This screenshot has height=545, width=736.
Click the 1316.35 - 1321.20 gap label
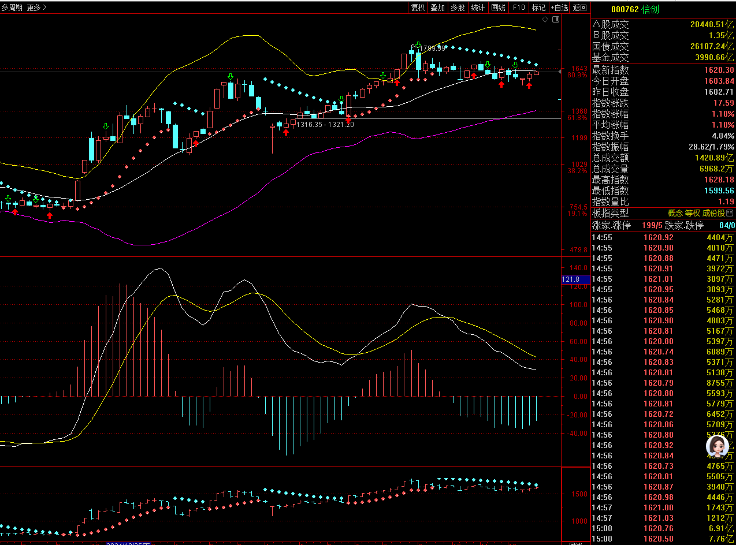point(325,124)
